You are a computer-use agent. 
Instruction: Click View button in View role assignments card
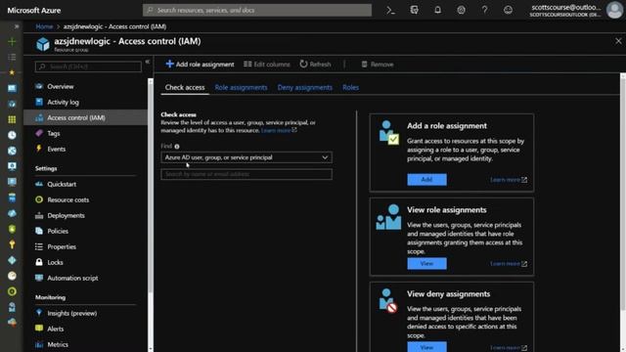pos(426,264)
